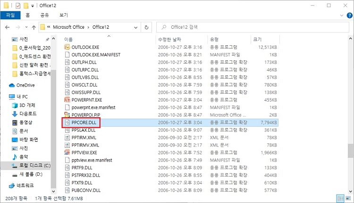Image resolution: width=354 pixels, height=203 pixels.
Task: Click the forward navigation arrow
Action: click(18, 27)
